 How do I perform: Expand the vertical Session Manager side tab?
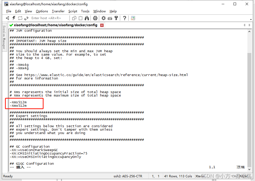(x=4, y=37)
